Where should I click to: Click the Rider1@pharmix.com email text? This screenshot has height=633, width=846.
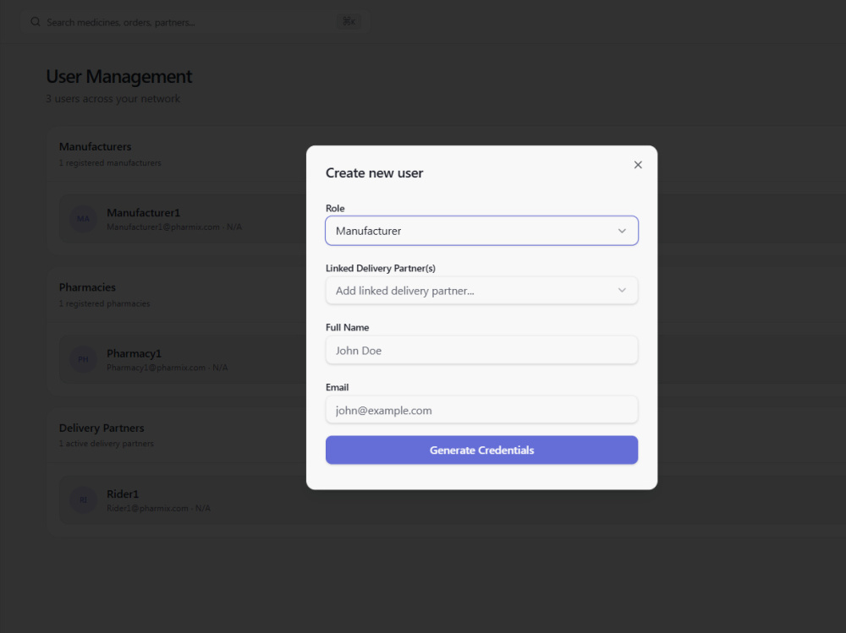[x=147, y=509]
